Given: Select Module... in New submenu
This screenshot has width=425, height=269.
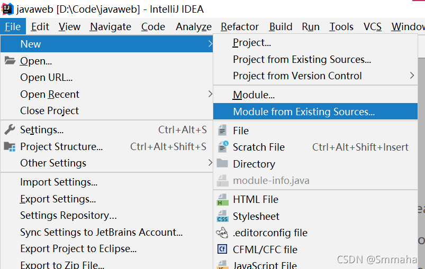Looking at the screenshot, I should pyautogui.click(x=315, y=95).
